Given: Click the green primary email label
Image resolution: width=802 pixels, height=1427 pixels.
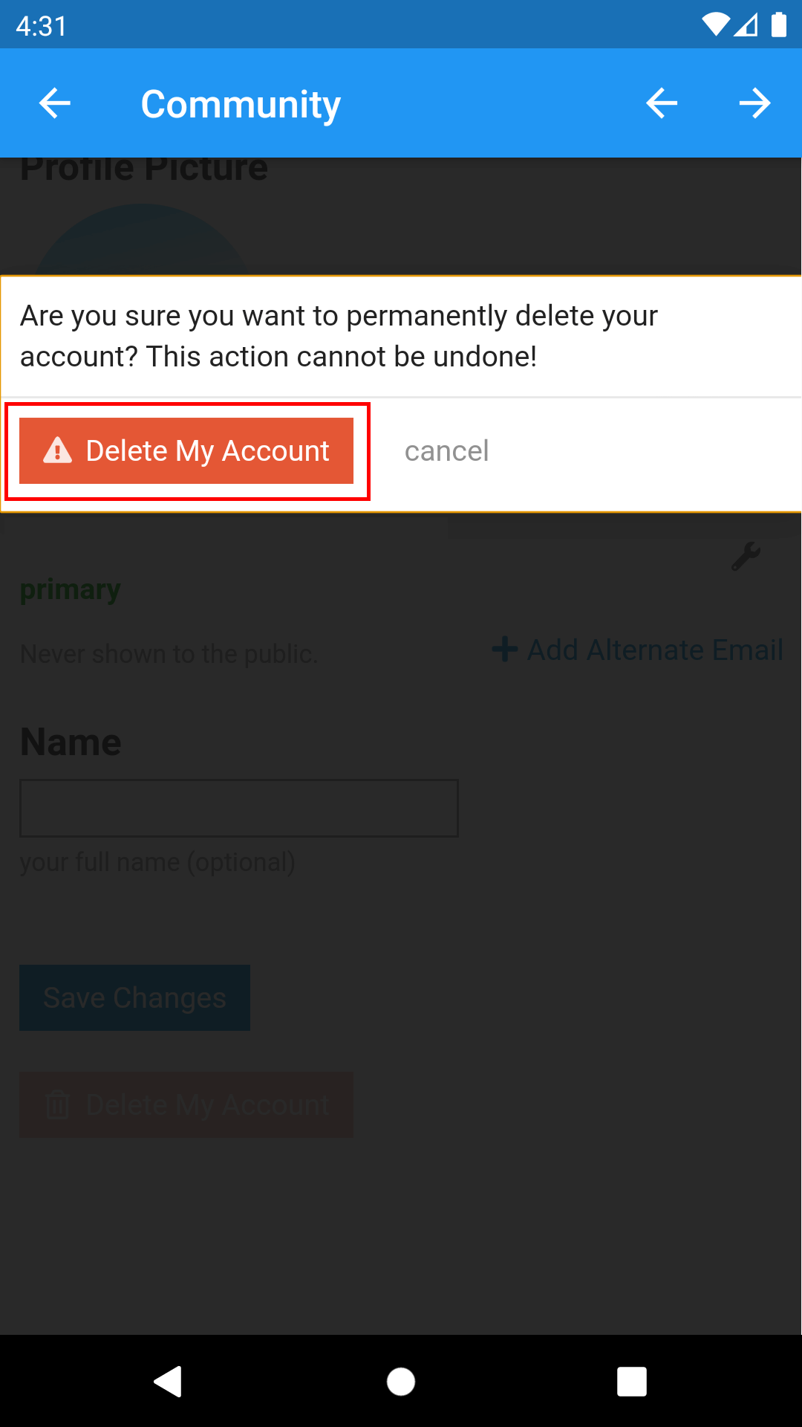Looking at the screenshot, I should point(70,589).
